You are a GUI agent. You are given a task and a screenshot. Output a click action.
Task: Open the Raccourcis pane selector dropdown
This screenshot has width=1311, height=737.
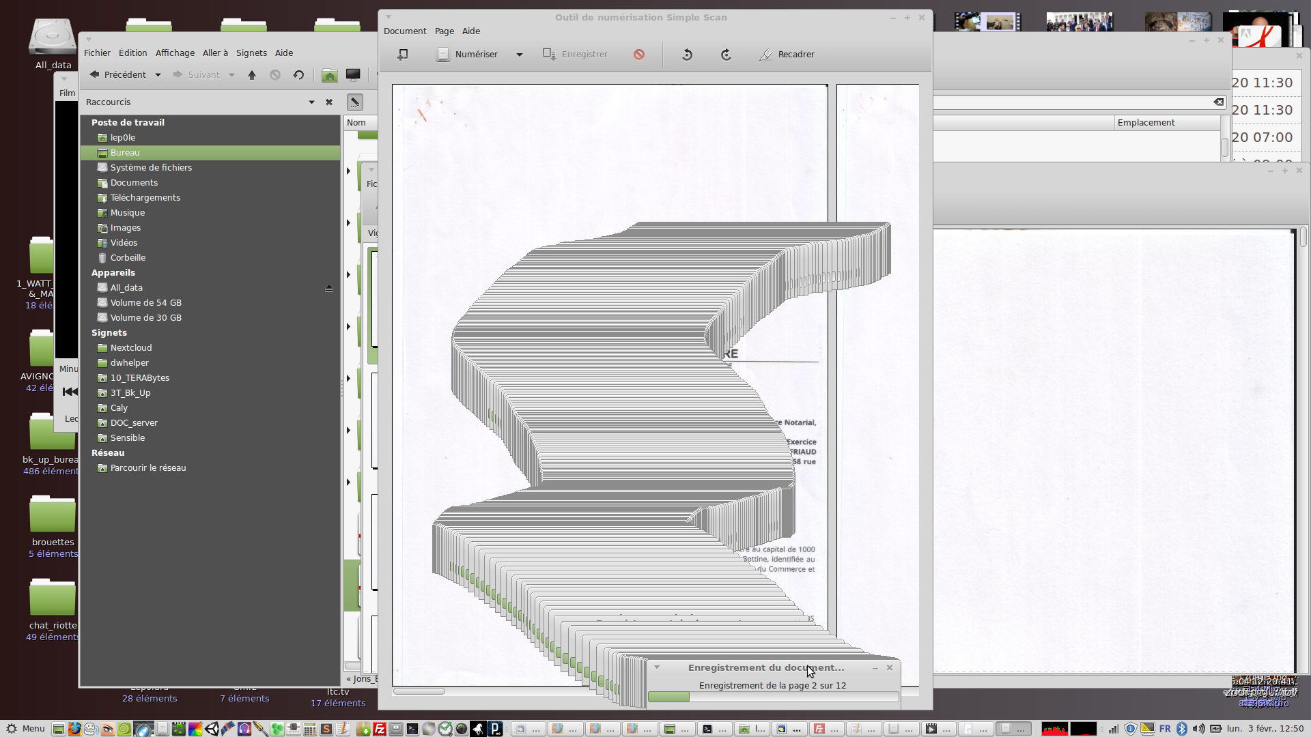311,102
